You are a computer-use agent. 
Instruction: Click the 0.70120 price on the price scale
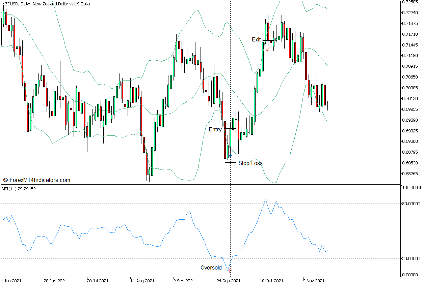point(411,99)
